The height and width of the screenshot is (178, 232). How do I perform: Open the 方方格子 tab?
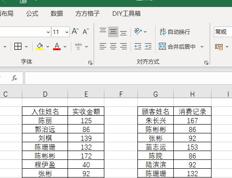pyautogui.click(x=88, y=13)
